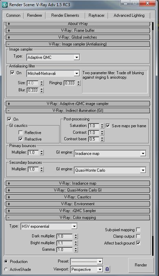159x276 pixels.
Task: Click the Render button
Action: (141, 265)
